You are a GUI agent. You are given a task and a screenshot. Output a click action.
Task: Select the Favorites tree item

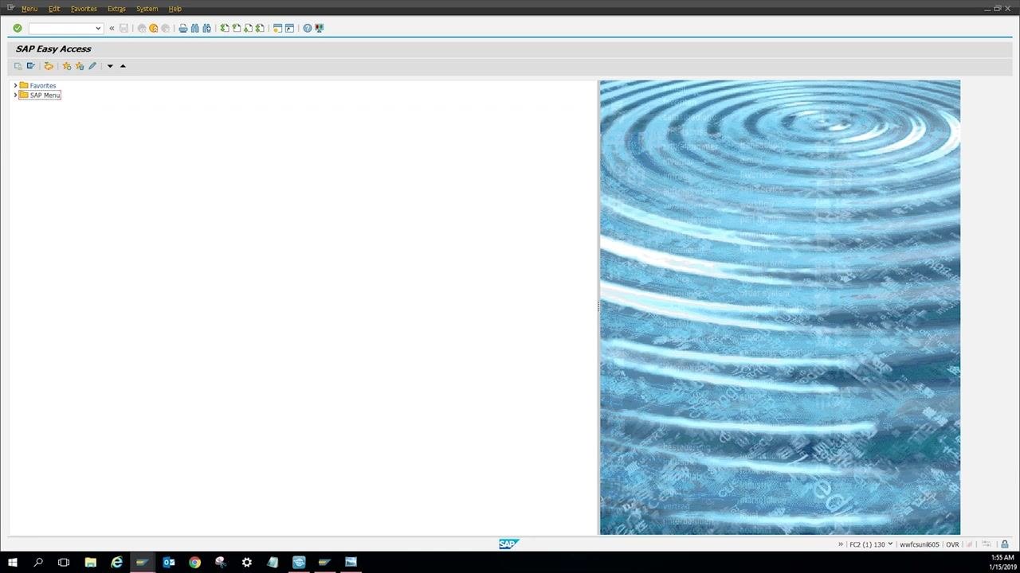43,85
